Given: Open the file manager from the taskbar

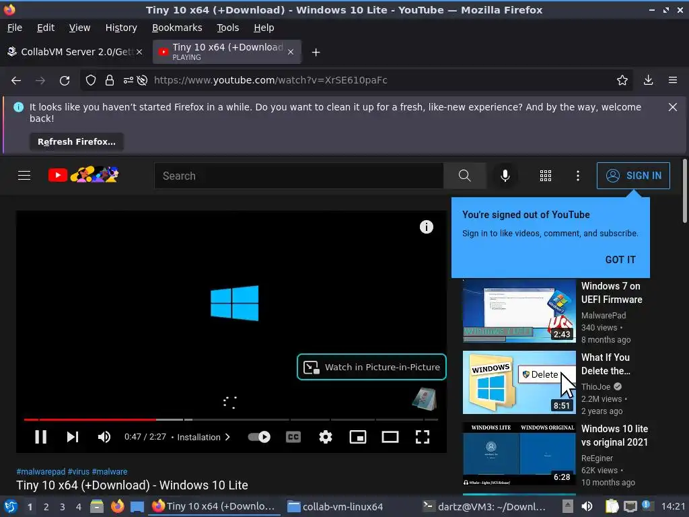Looking at the screenshot, I should 97,507.
